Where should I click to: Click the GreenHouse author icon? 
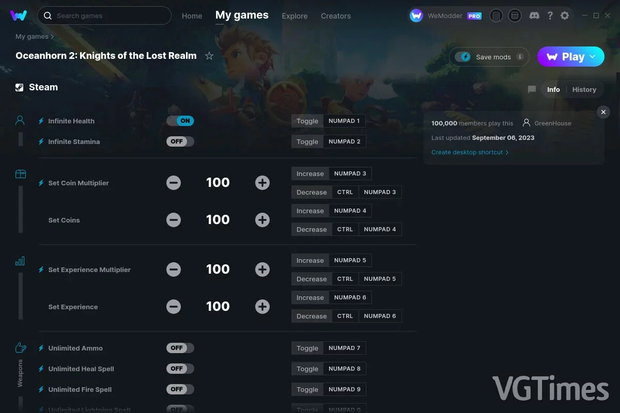coord(526,123)
